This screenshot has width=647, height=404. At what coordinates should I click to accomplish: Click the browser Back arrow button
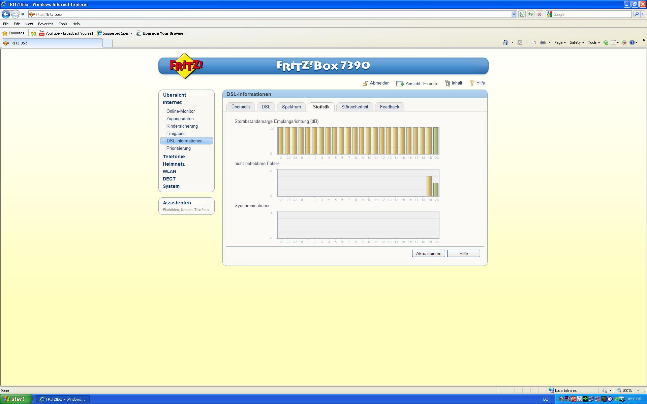pyautogui.click(x=6, y=14)
